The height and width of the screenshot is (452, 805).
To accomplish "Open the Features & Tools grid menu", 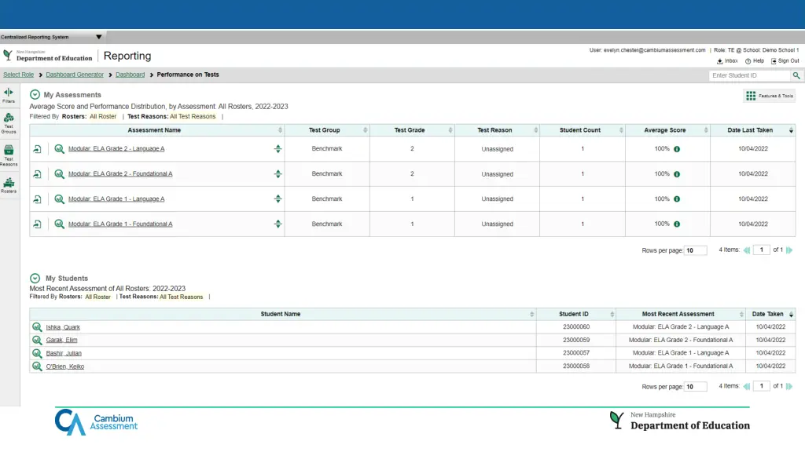I will (769, 96).
